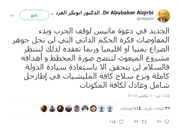181x131 pixels.
Task: Expand the tweet options chevron menu
Action: pyautogui.click(x=12, y=15)
